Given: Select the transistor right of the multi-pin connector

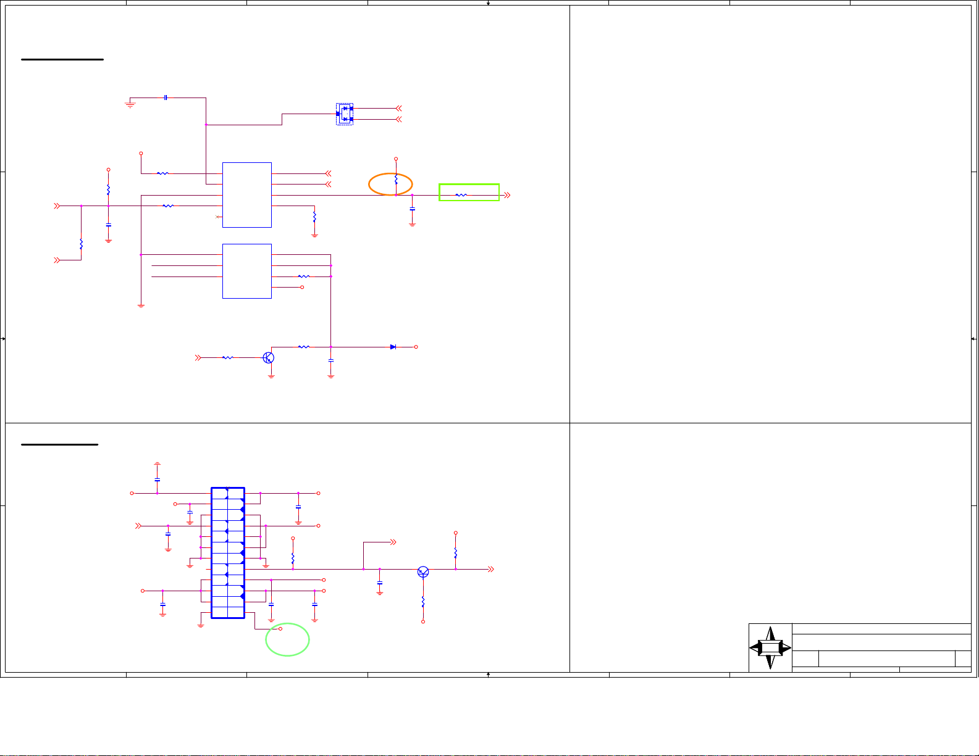Looking at the screenshot, I should point(423,571).
